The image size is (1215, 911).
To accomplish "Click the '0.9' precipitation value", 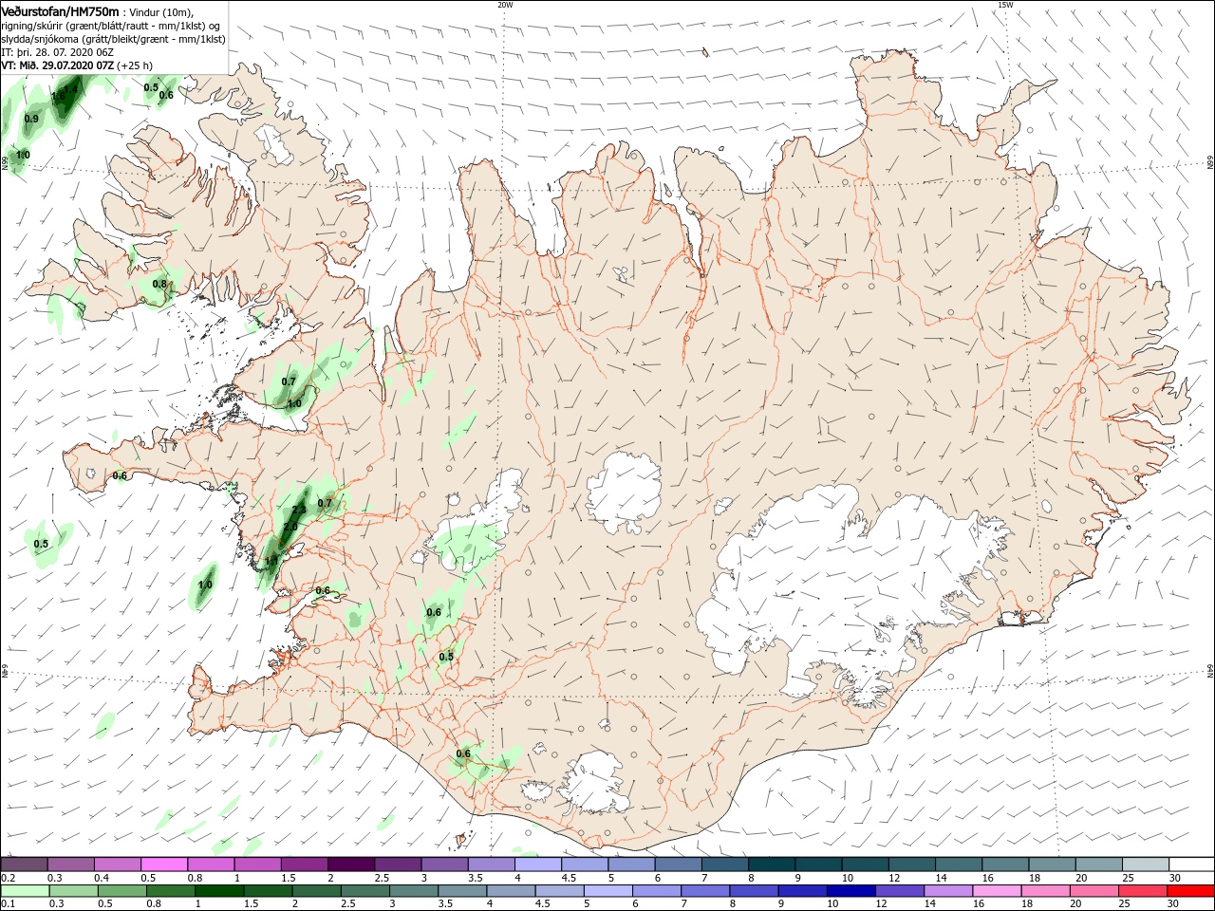I will [x=31, y=119].
